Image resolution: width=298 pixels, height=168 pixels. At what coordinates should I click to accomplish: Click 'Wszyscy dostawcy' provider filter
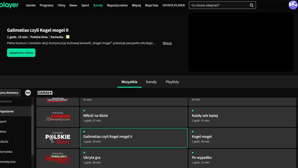[10, 93]
